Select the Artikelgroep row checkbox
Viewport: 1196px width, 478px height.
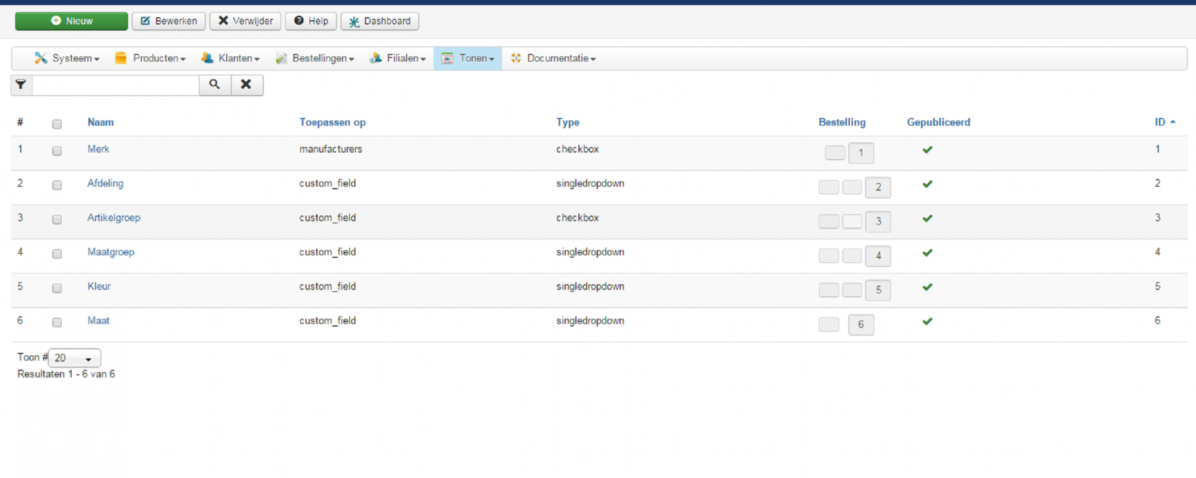tap(57, 220)
